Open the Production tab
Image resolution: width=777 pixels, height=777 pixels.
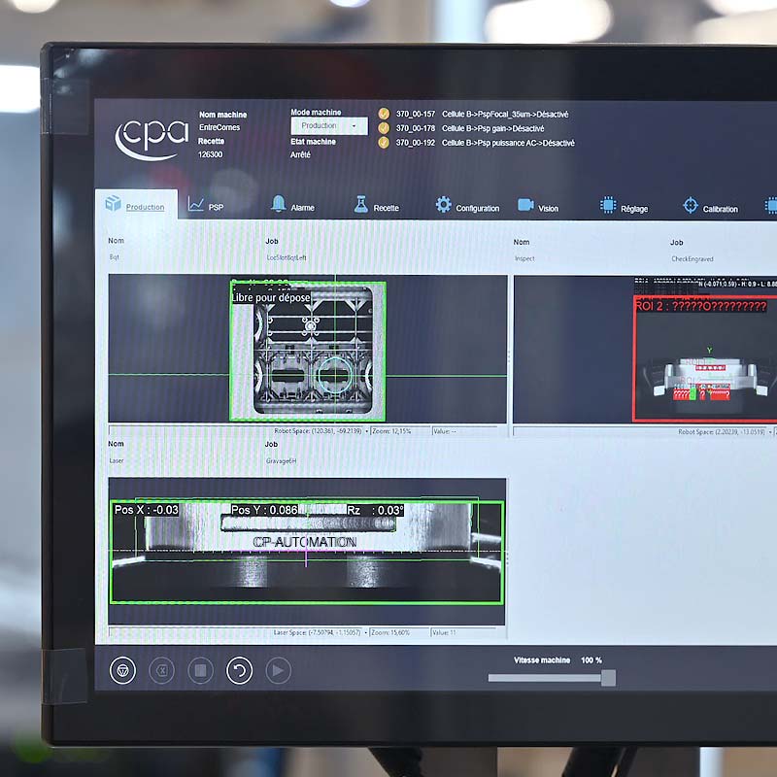point(136,204)
